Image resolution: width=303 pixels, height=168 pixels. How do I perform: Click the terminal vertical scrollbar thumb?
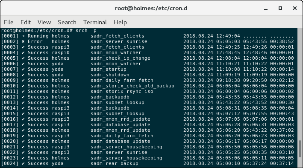300,149
